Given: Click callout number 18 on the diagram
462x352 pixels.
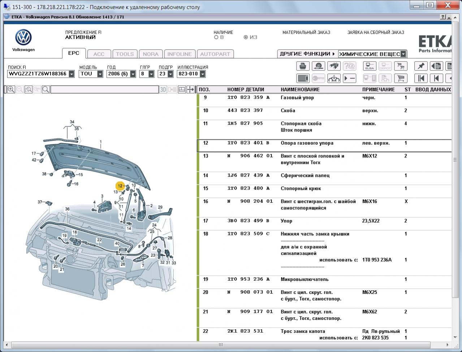Looking at the screenshot, I should click(x=74, y=233).
